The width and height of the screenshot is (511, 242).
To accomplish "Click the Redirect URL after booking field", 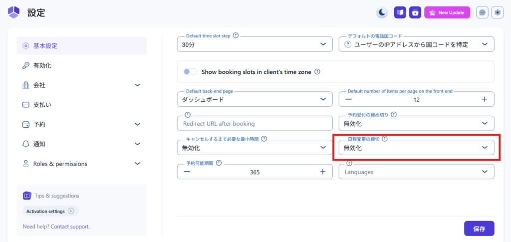I will [255, 124].
